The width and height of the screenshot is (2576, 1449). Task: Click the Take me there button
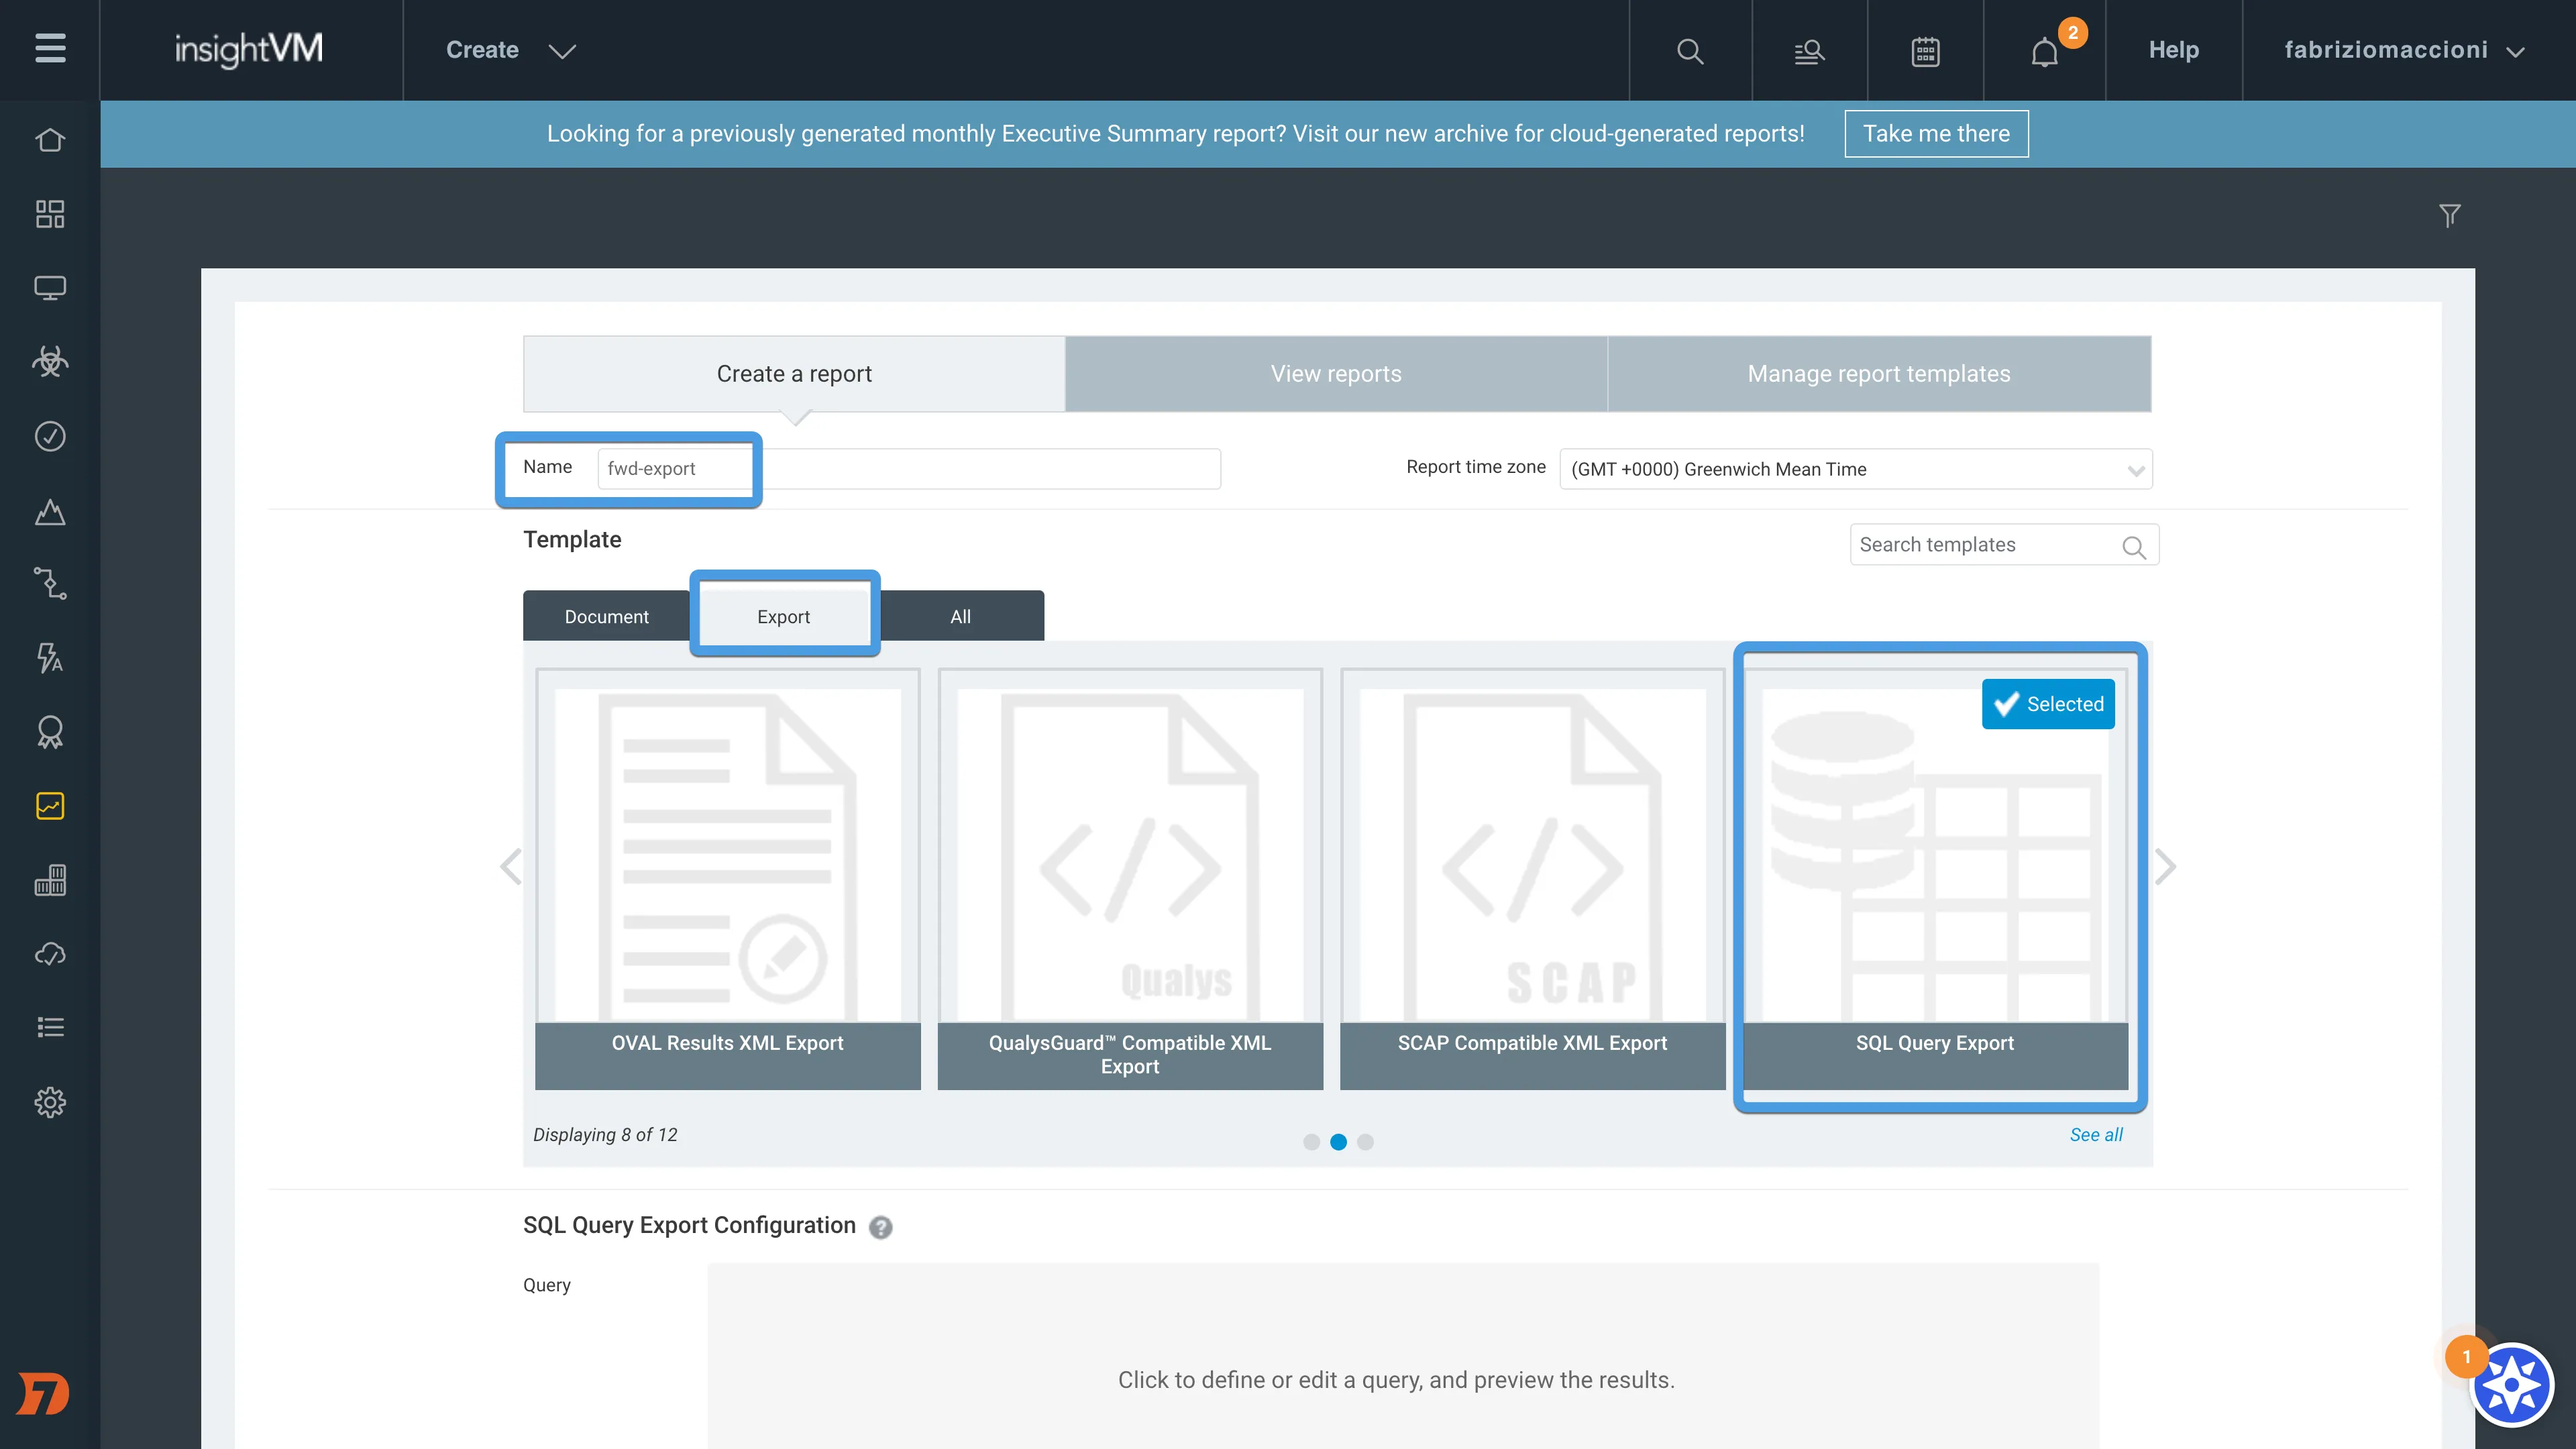pos(1936,133)
